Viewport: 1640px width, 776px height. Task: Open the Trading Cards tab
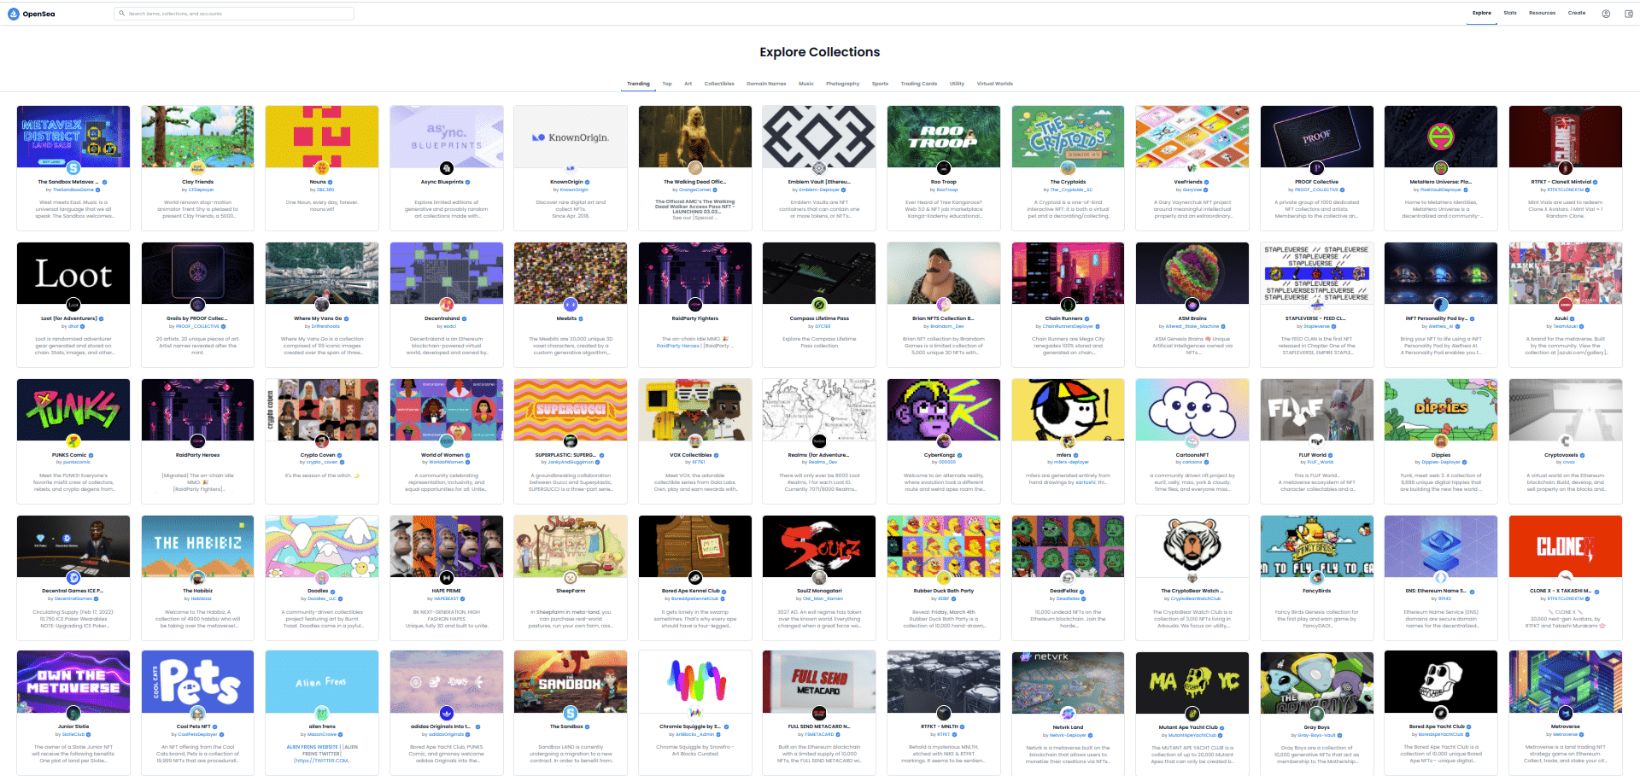(918, 84)
